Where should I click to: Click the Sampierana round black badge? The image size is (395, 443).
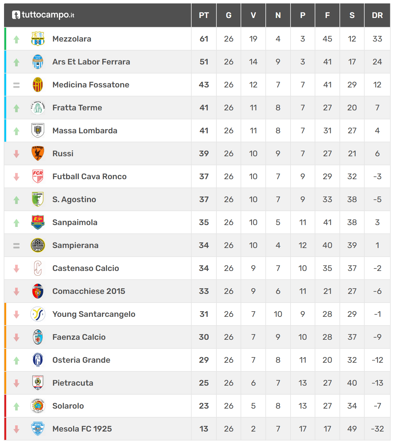pyautogui.click(x=38, y=245)
